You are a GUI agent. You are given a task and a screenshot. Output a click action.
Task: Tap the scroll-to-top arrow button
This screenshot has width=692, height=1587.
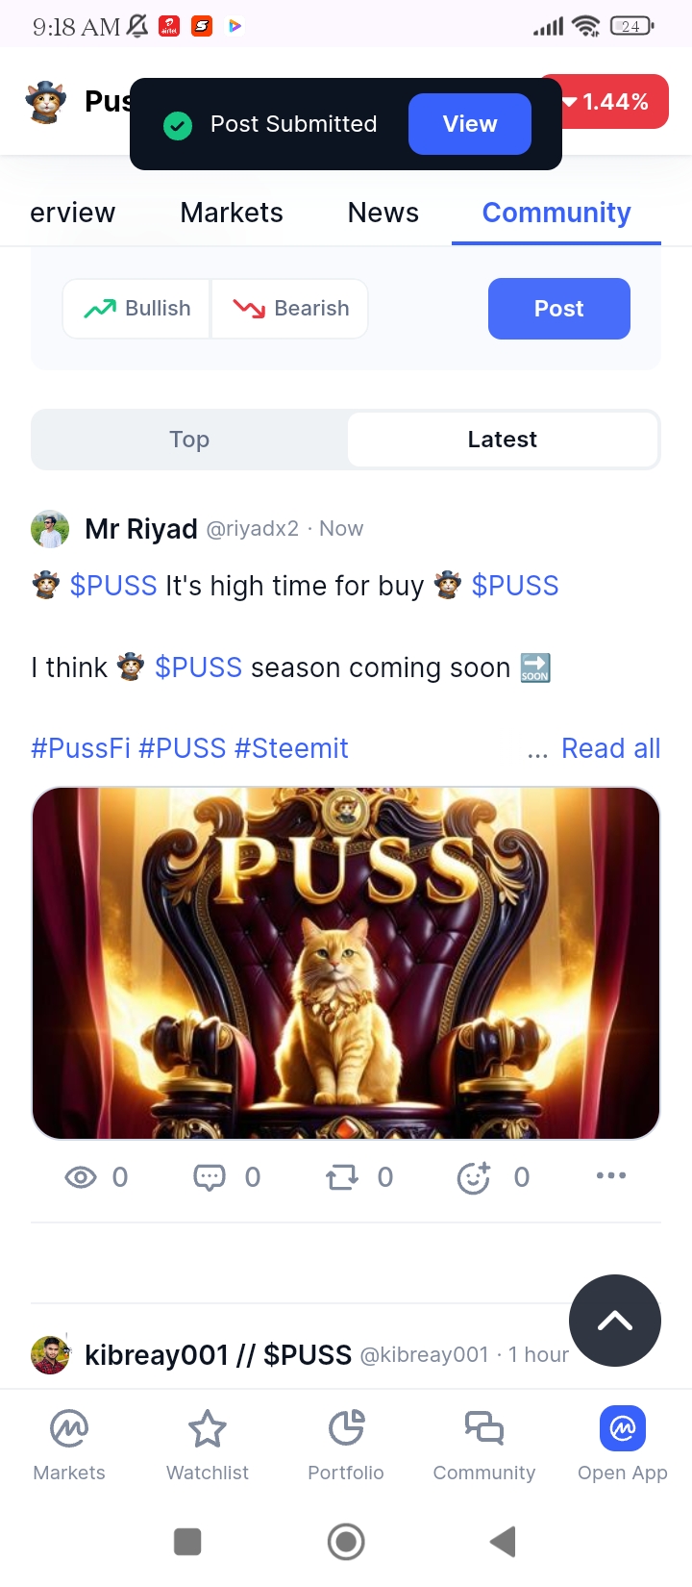[615, 1321]
